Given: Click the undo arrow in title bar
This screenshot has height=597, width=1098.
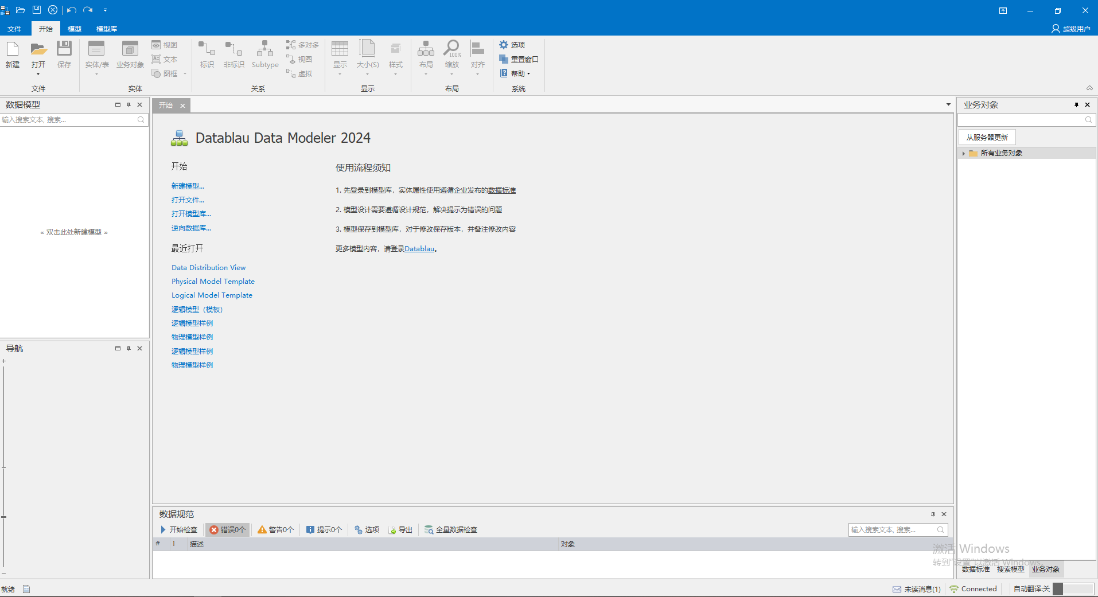Looking at the screenshot, I should click(x=71, y=10).
